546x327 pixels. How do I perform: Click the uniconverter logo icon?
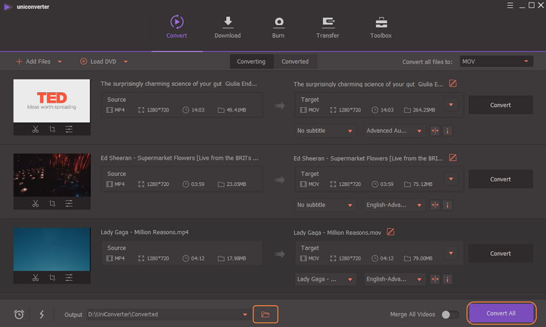(x=8, y=7)
